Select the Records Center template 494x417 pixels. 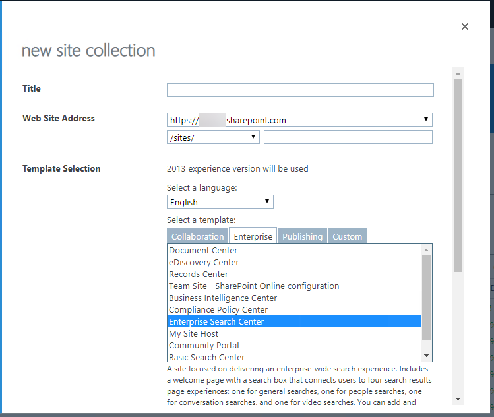pyautogui.click(x=199, y=274)
